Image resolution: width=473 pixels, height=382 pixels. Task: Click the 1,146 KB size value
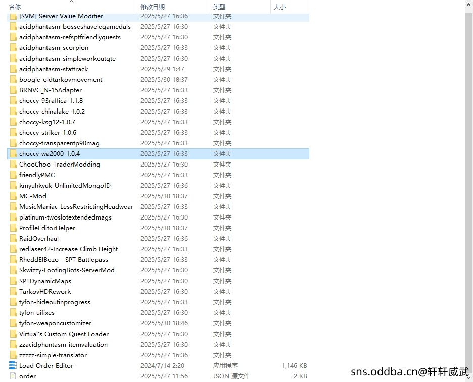coord(294,366)
